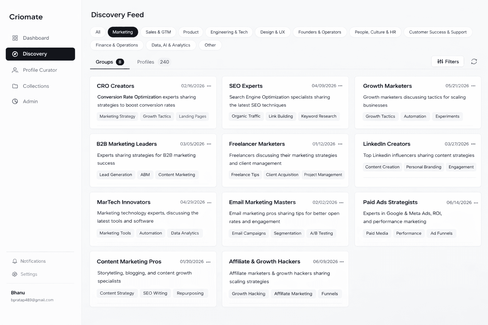
Task: Open Notifications via the bell icon
Action: pos(15,261)
